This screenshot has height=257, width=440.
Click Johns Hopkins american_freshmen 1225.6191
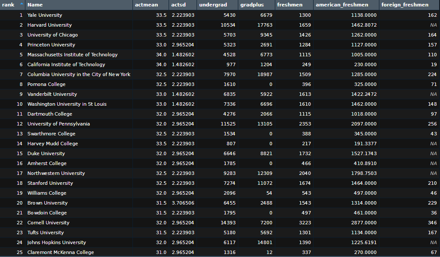coord(364,242)
